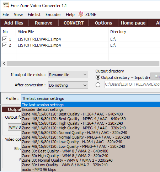
Task: Select 'audio - MP3 96 kbps' profile
Action: pyautogui.click(x=91, y=170)
